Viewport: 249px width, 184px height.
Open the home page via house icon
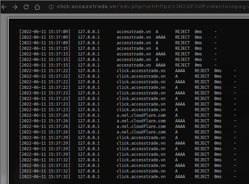(x=37, y=7)
